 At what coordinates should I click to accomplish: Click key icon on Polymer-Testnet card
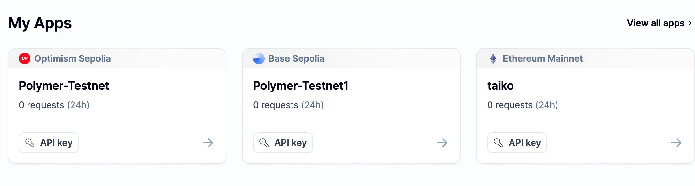30,143
